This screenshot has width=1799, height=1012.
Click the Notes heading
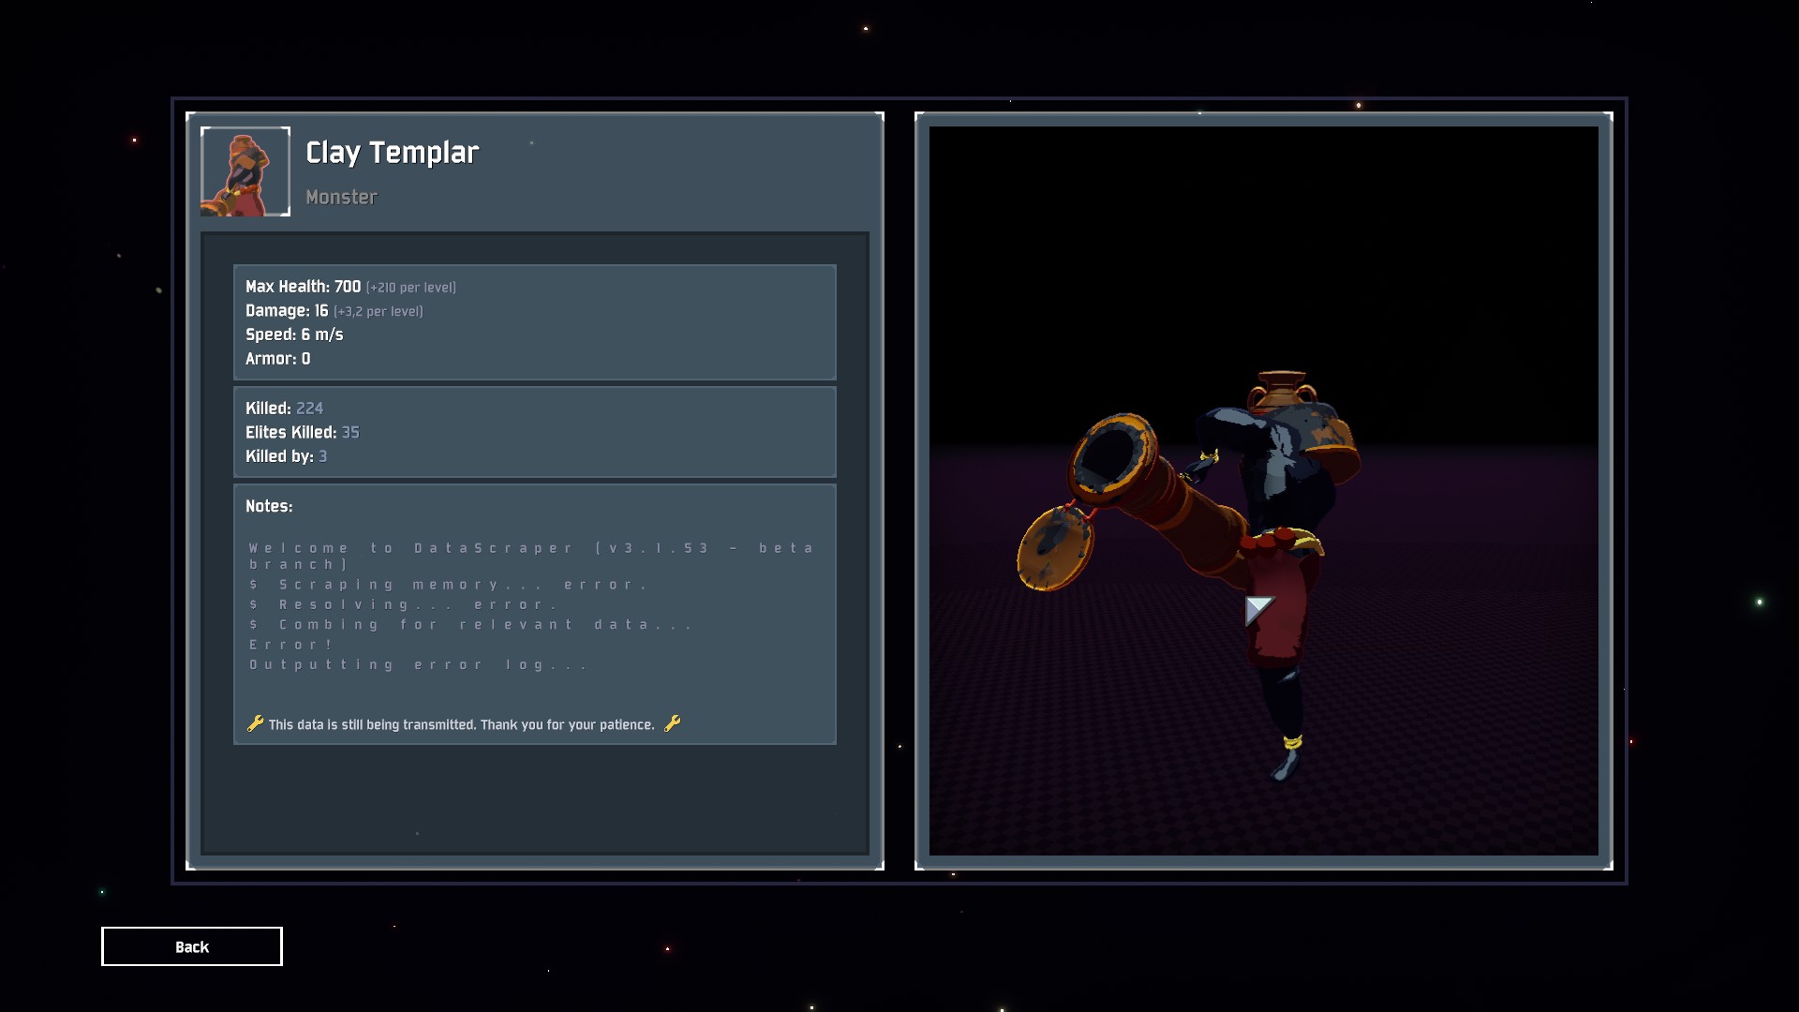[269, 506]
